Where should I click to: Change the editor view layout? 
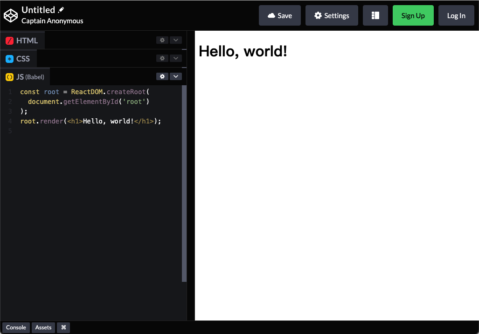click(375, 15)
